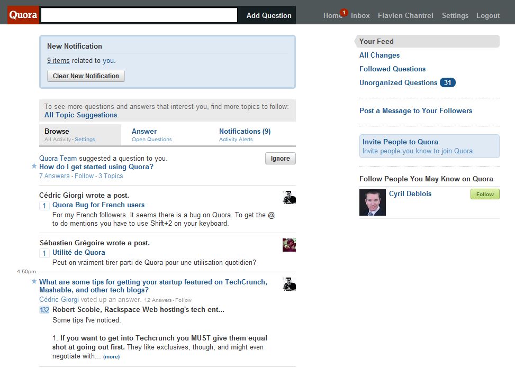Screen dimensions: 515x369
Task: Open the '3 Topics' link
Action: click(x=111, y=176)
